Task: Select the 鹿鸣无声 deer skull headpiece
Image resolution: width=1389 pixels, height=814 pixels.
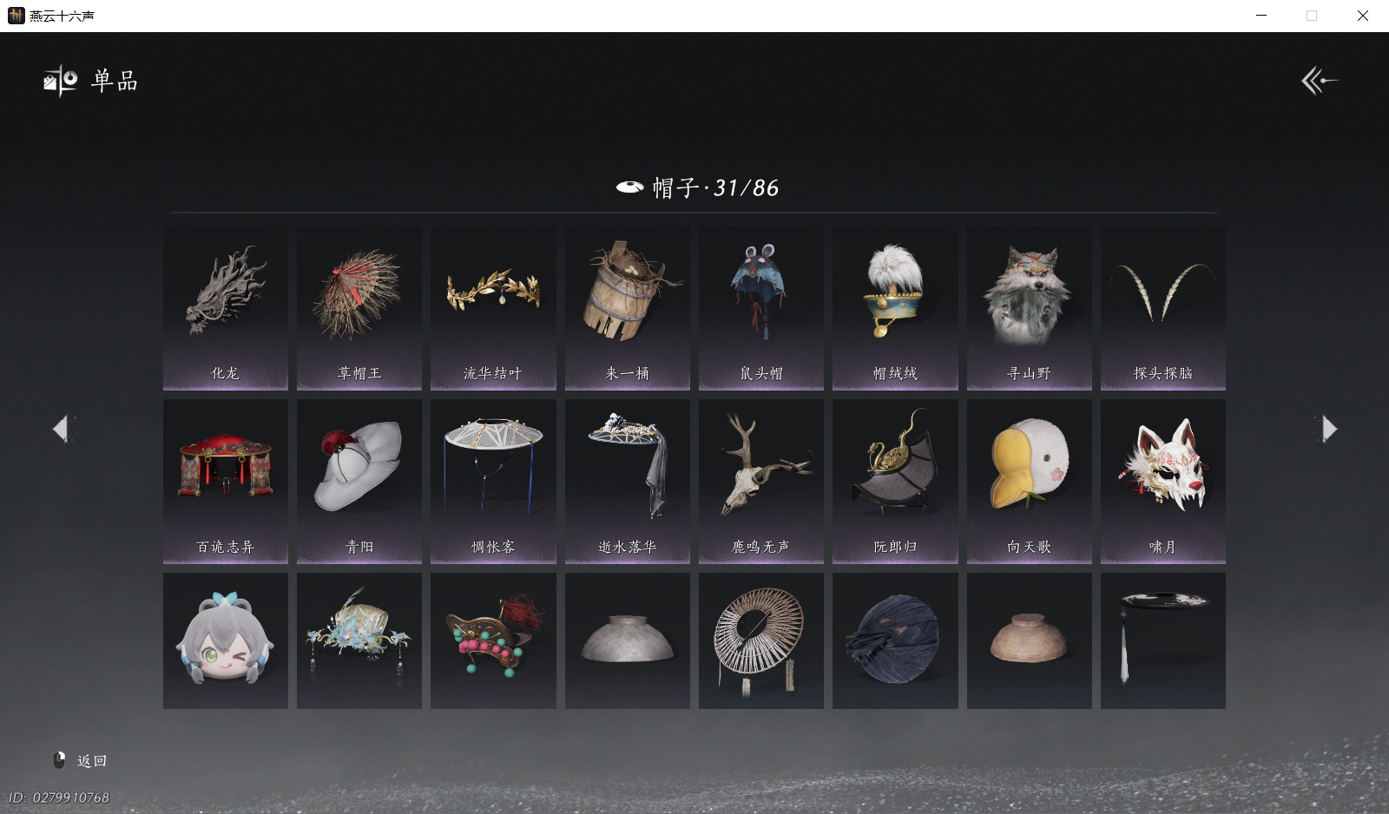Action: [x=761, y=482]
